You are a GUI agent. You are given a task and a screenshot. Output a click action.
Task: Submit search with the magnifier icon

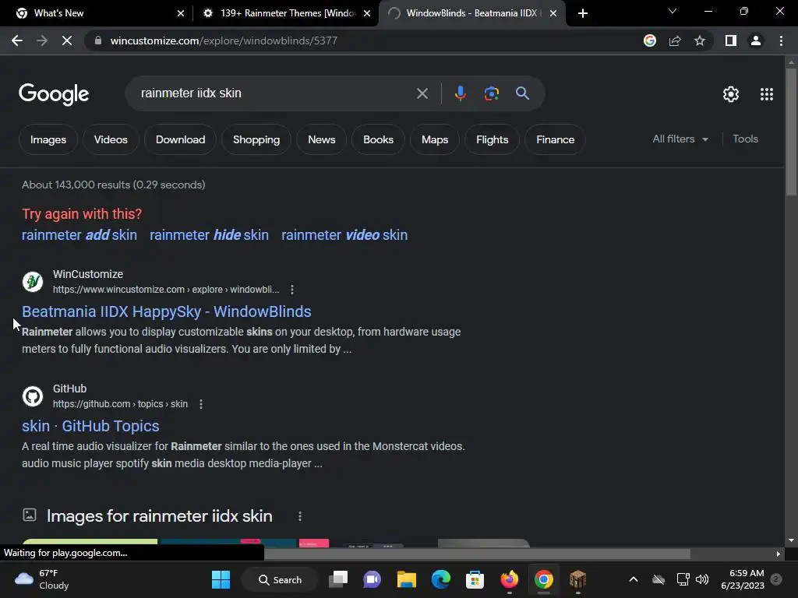click(x=523, y=93)
